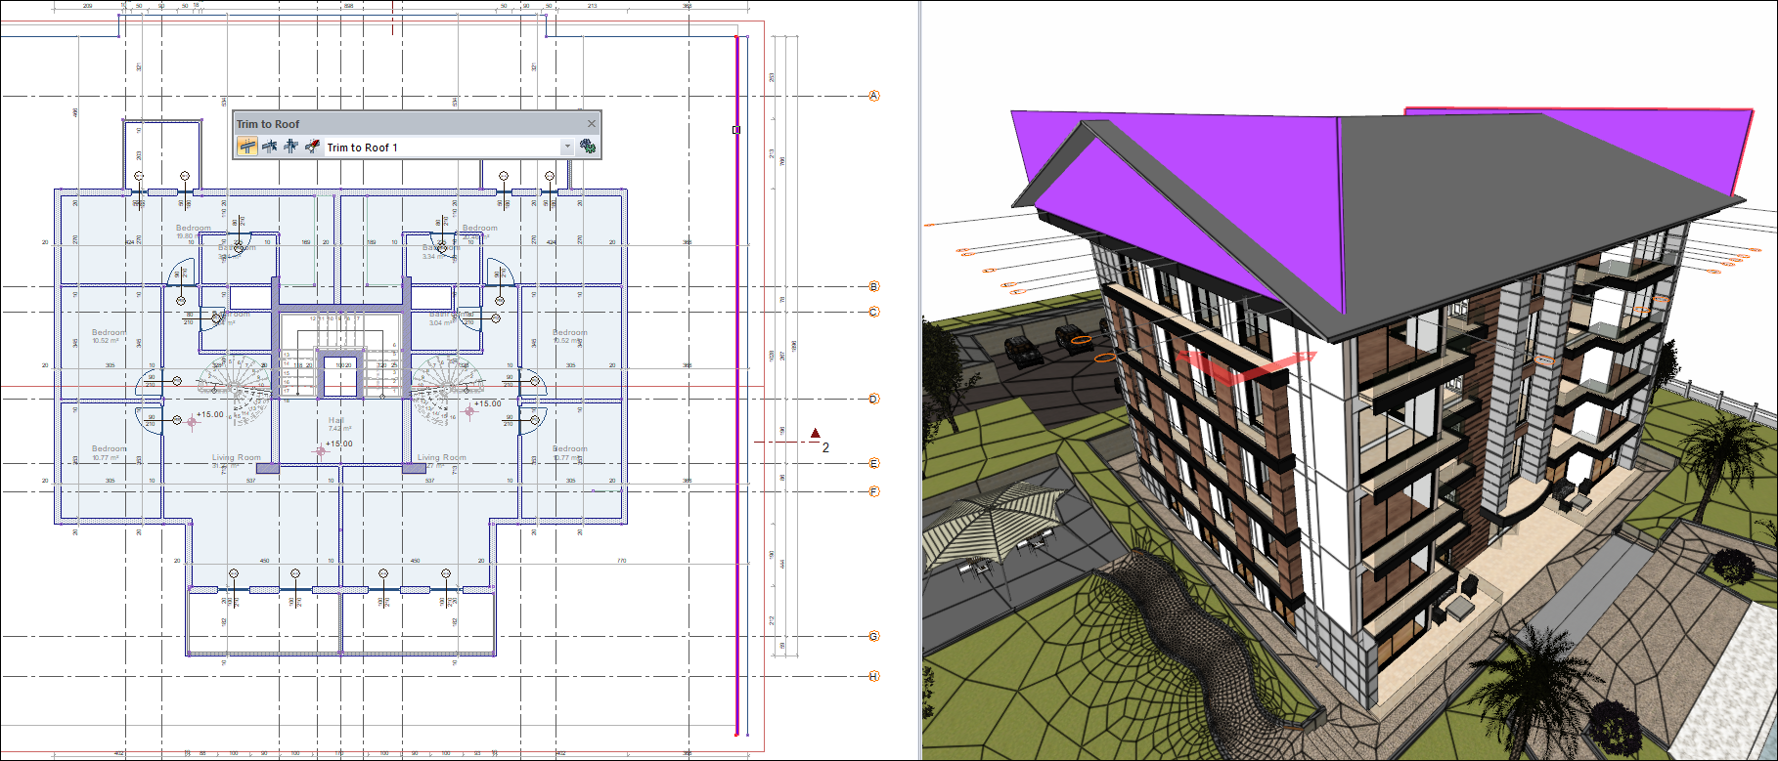Select the magenta vertical roof edge line in plan
1778x761 pixels.
[x=736, y=391]
